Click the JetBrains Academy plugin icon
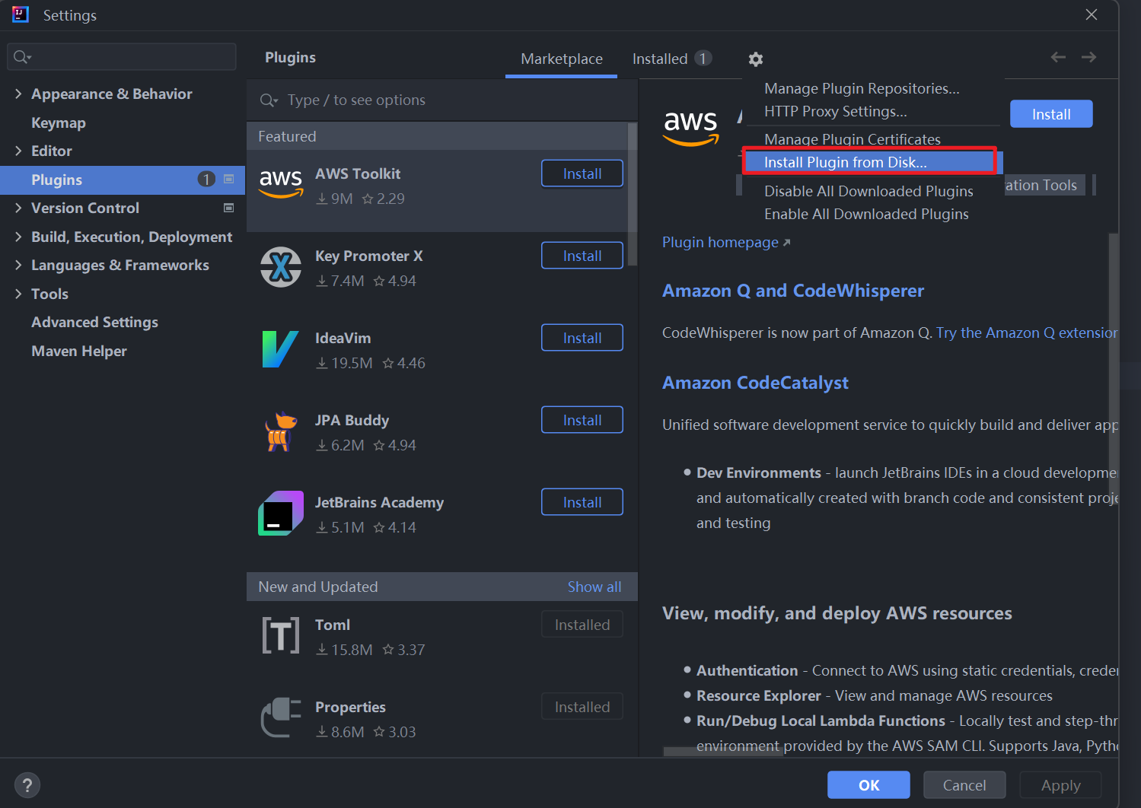Image resolution: width=1141 pixels, height=808 pixels. coord(281,514)
